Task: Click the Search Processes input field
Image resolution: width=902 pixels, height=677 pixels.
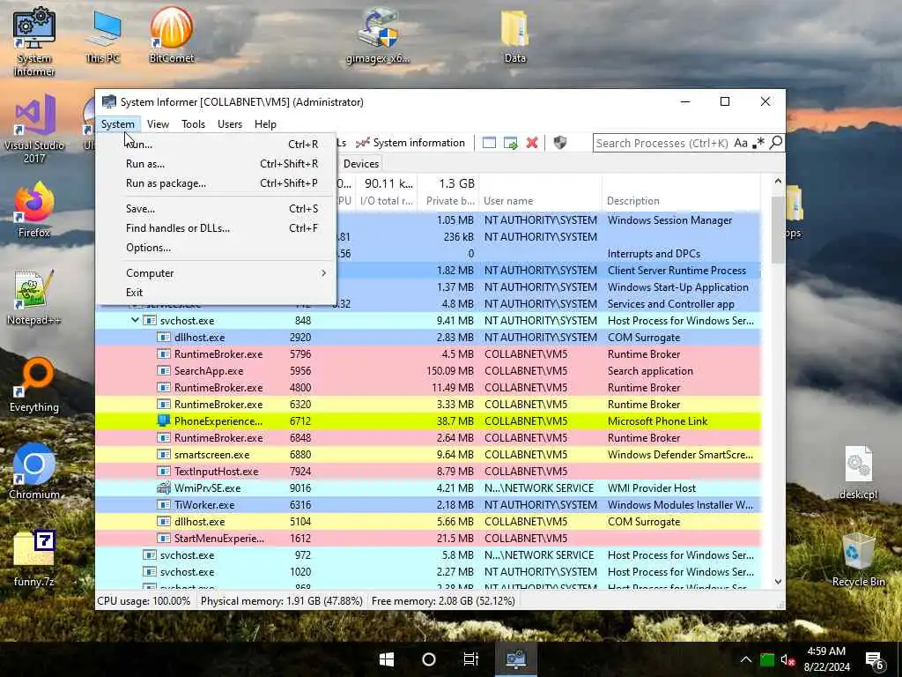Action: coord(662,143)
